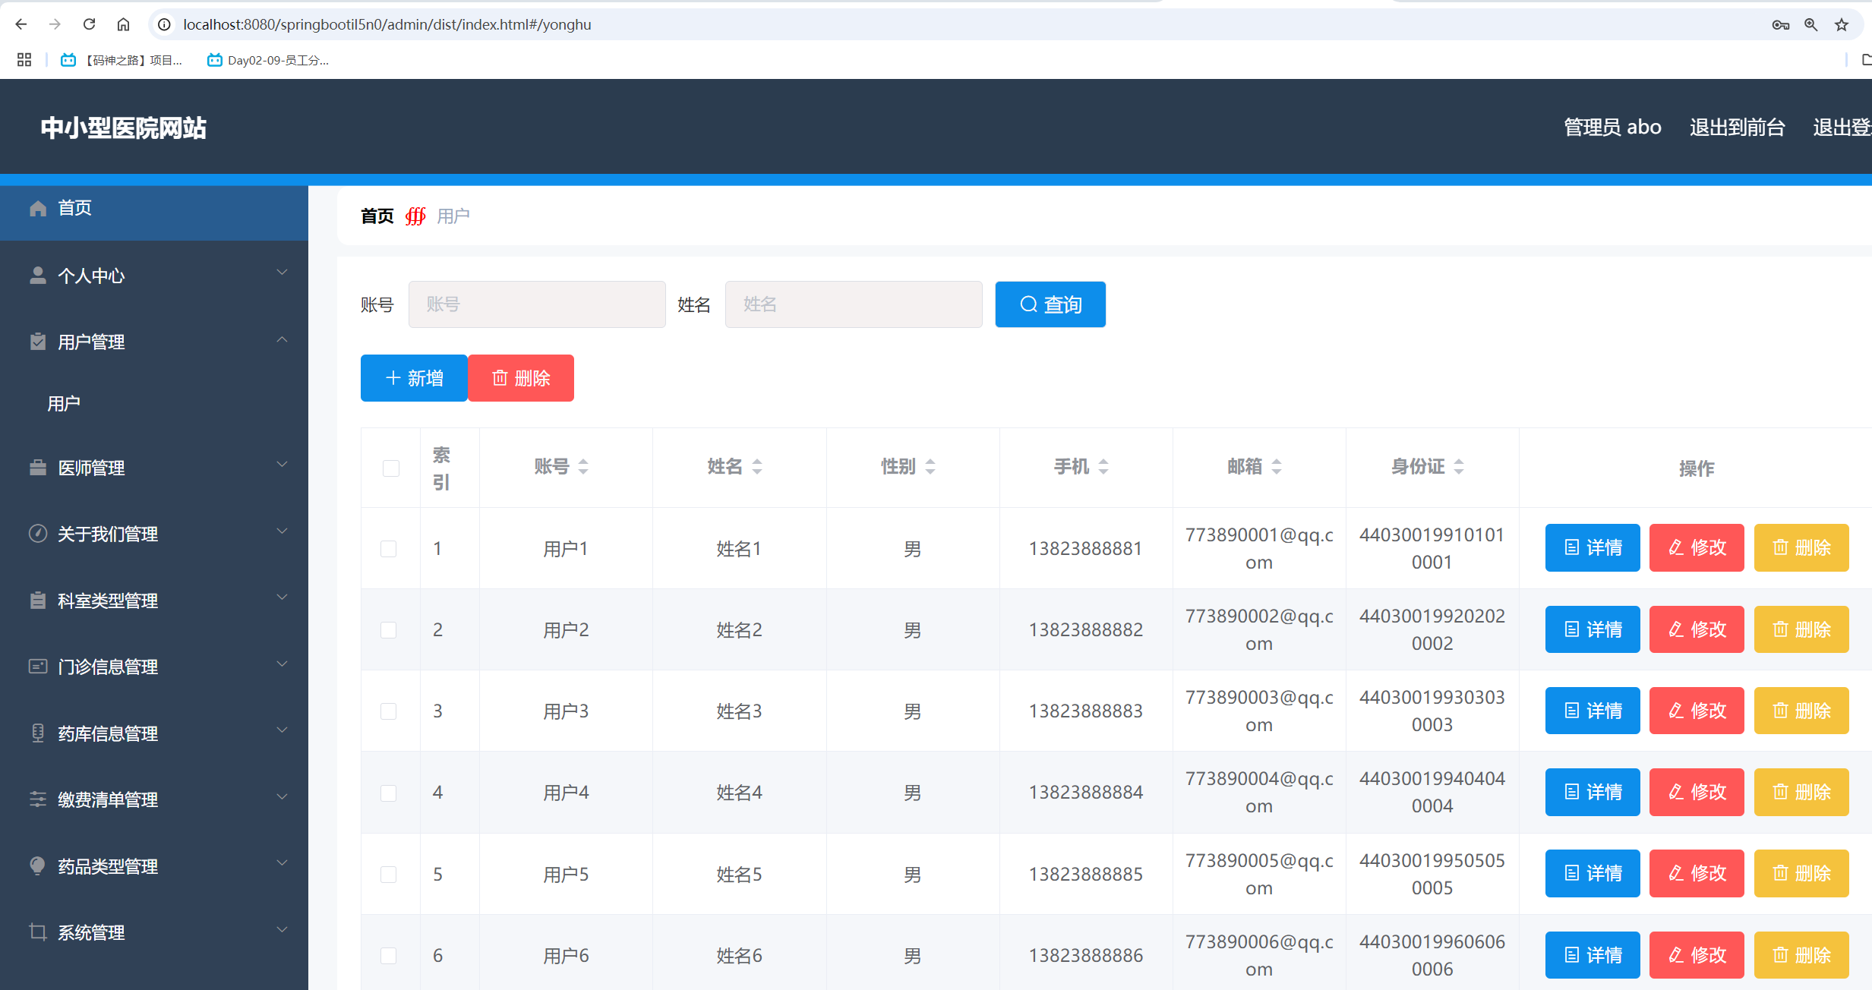
Task: Bookmark page with star icon
Action: (x=1842, y=24)
